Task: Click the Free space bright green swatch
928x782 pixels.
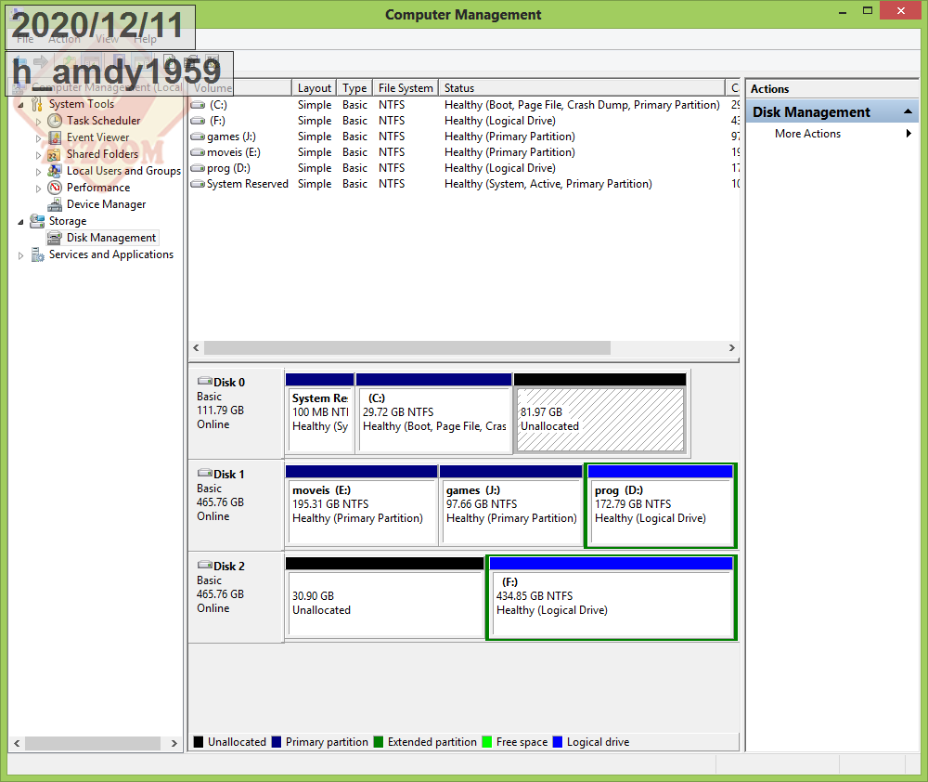Action: pos(487,742)
